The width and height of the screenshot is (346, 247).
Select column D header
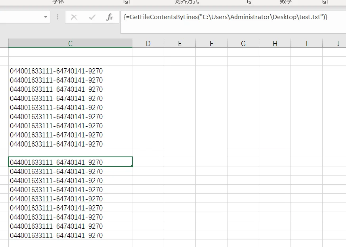(148, 43)
